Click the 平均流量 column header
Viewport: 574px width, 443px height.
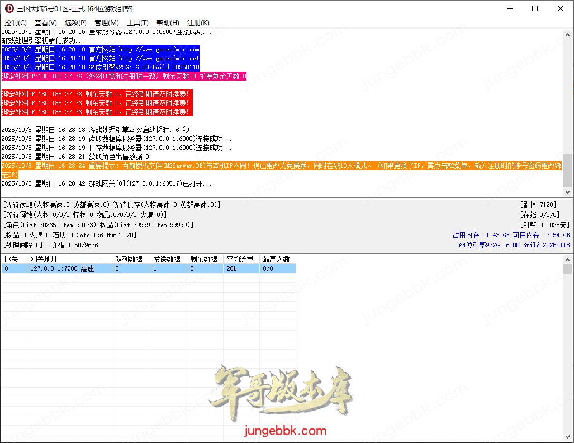[x=241, y=260]
